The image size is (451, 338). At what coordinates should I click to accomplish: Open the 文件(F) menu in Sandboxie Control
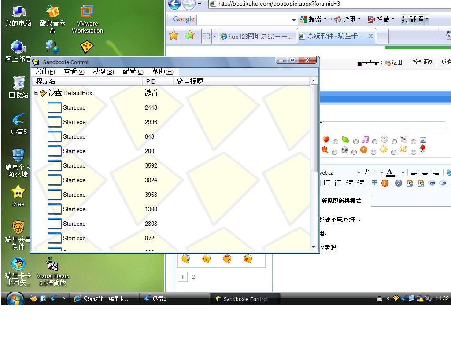tap(44, 72)
